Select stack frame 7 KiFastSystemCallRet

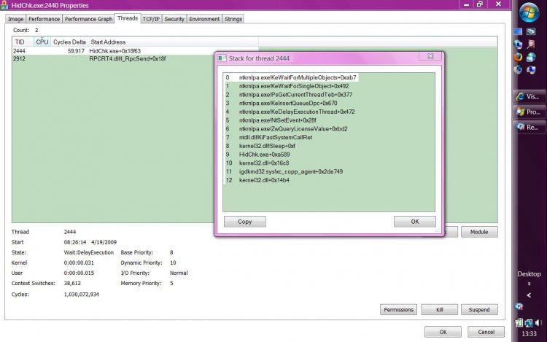tap(276, 137)
